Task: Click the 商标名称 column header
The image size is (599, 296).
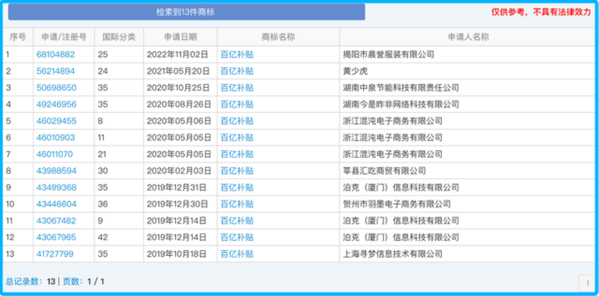Action: (278, 37)
